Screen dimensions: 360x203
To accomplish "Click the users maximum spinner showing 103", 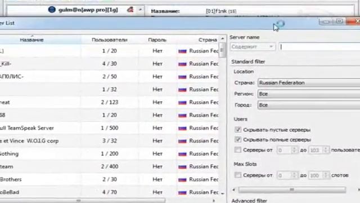I will point(319,150).
